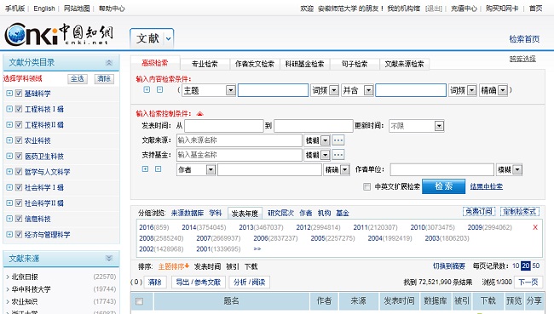
Task: Click the CNKI logo
Action: pyautogui.click(x=60, y=34)
